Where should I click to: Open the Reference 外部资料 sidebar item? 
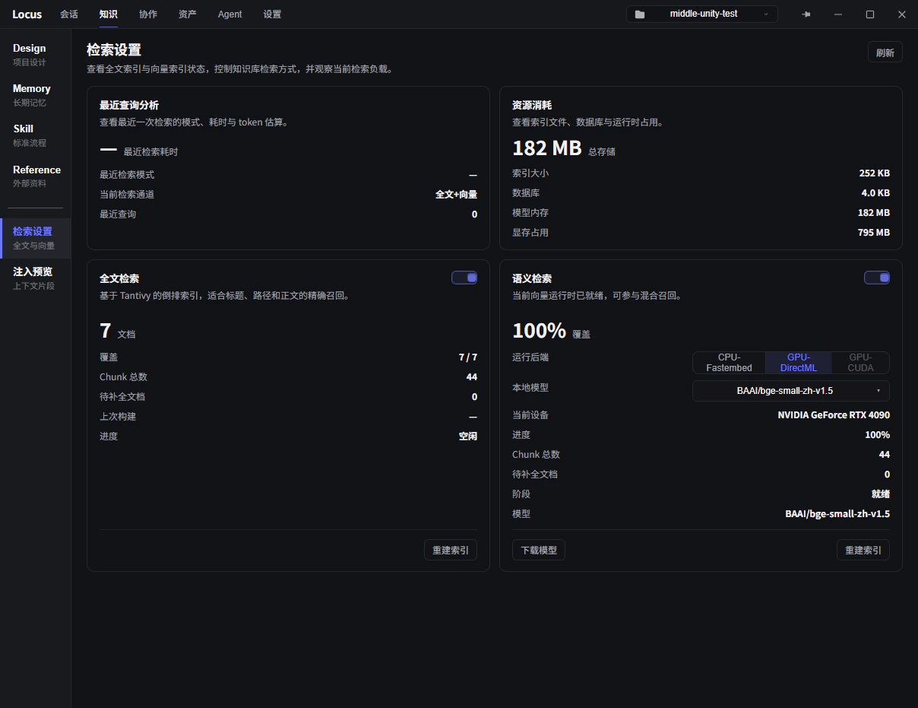tap(36, 176)
